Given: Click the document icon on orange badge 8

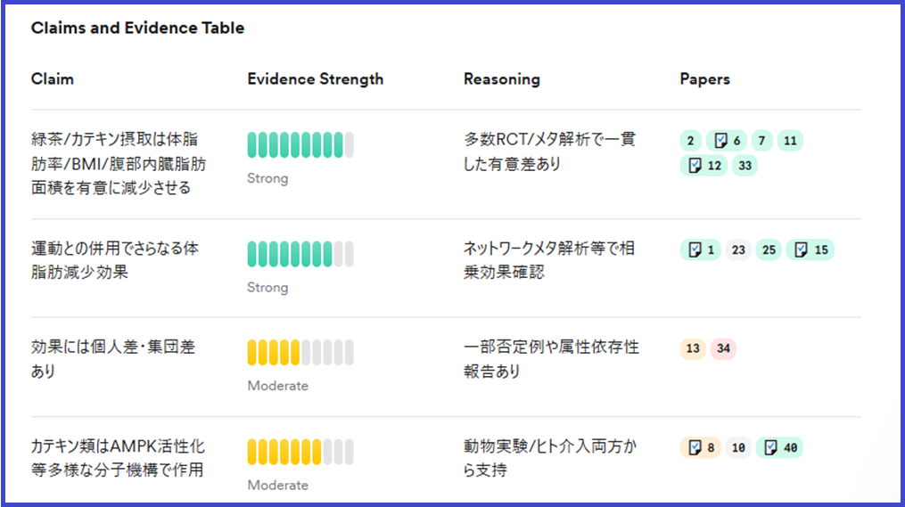Looking at the screenshot, I should (695, 447).
